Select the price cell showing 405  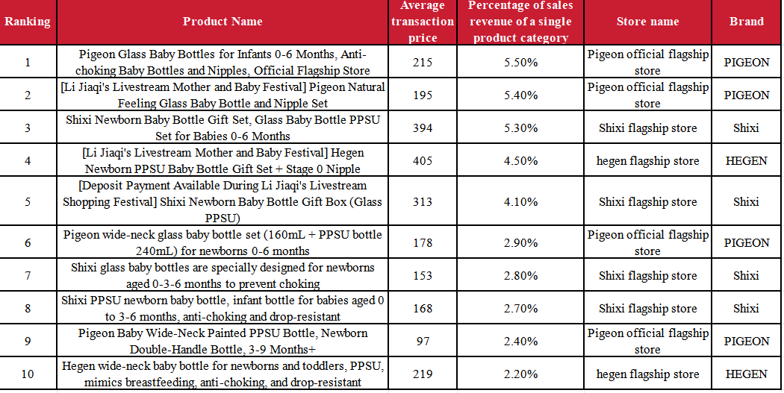[x=423, y=160]
